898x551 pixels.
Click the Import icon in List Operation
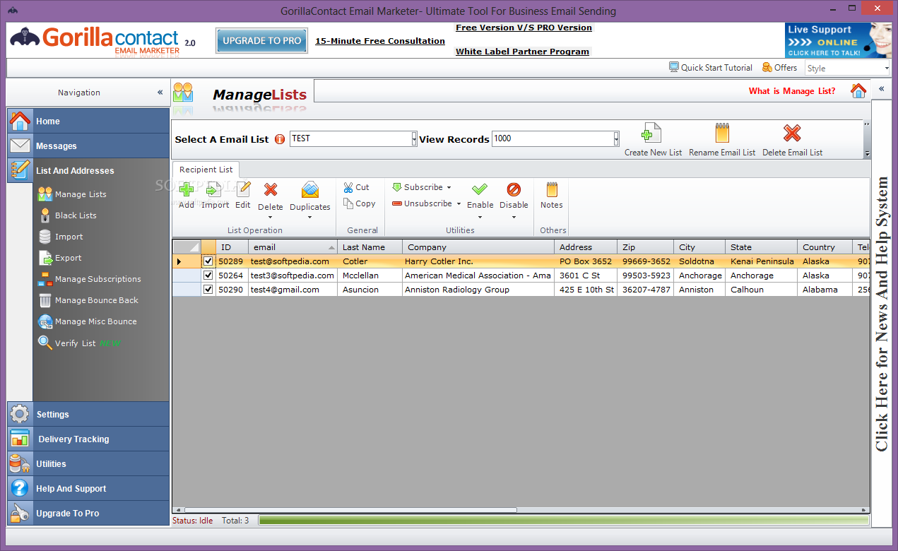click(215, 190)
